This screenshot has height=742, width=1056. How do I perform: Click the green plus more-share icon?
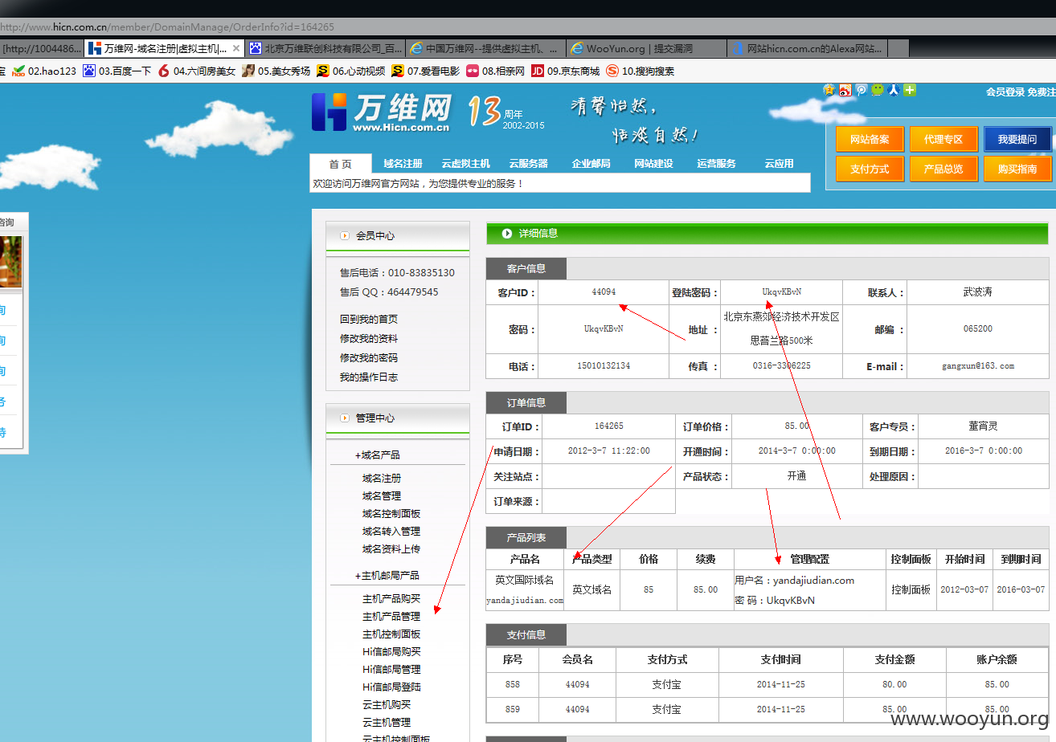click(x=910, y=90)
